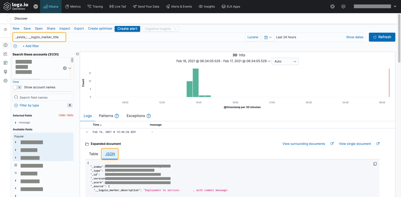Click the help lifesaver icon in top bar
Screen dimensions: 401x197
pyautogui.click(x=332, y=6)
